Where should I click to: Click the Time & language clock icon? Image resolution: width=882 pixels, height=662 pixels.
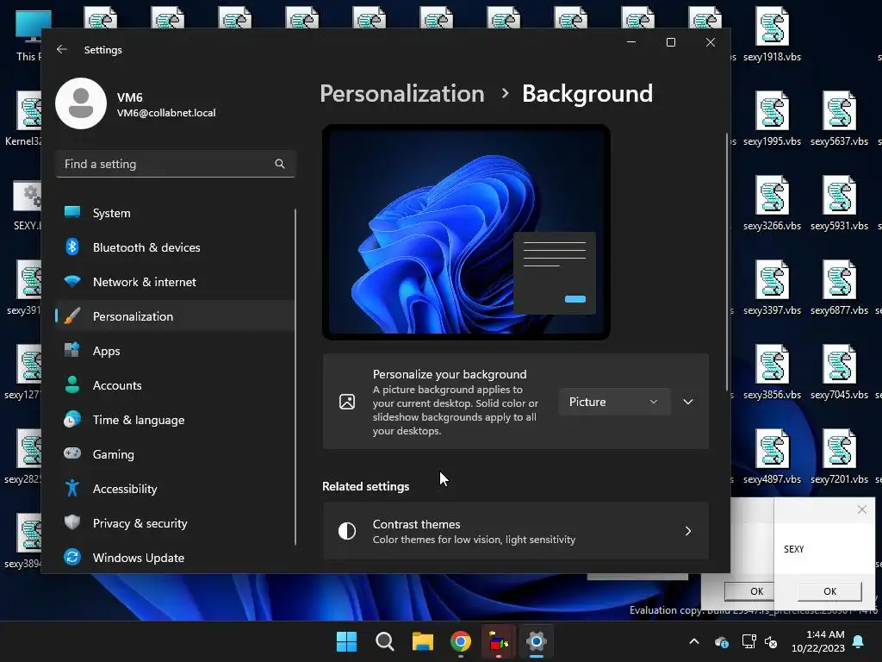pyautogui.click(x=72, y=420)
